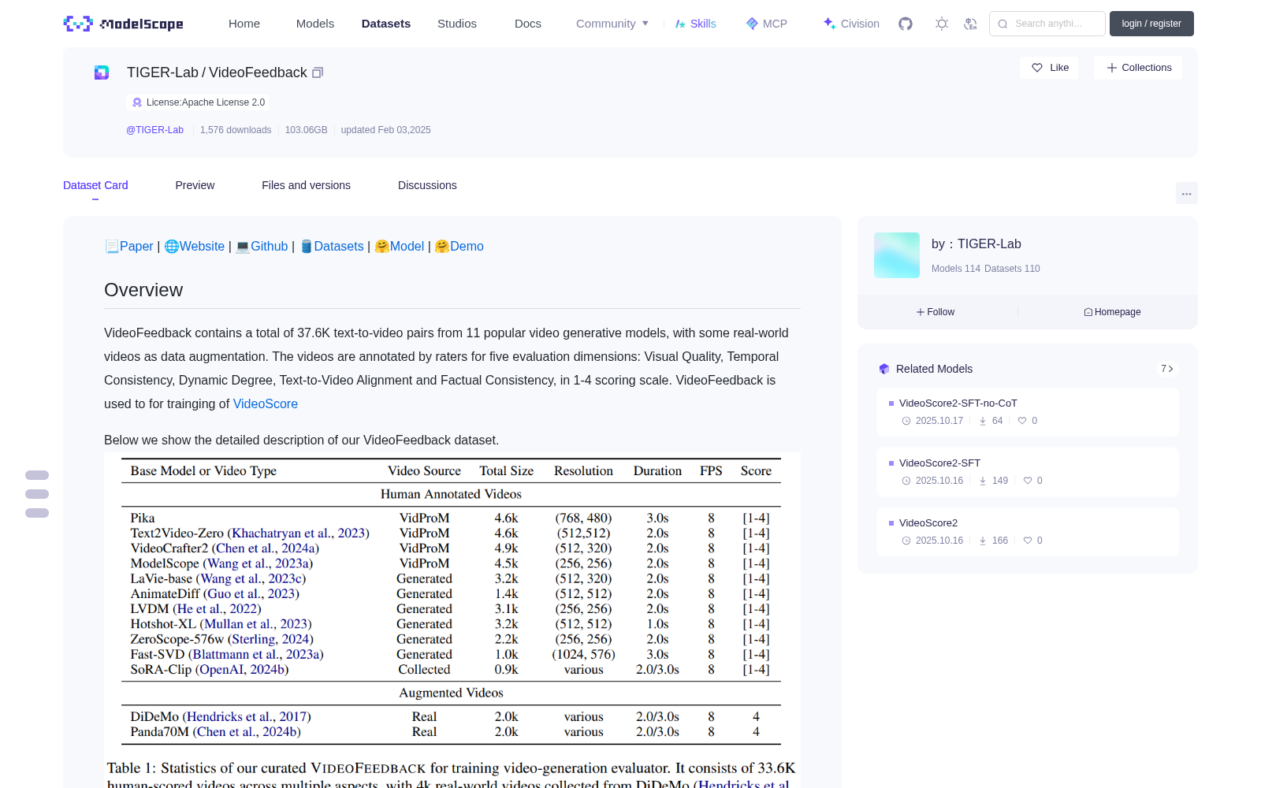Image resolution: width=1261 pixels, height=788 pixels.
Task: Switch language with the translate icon
Action: tap(970, 24)
